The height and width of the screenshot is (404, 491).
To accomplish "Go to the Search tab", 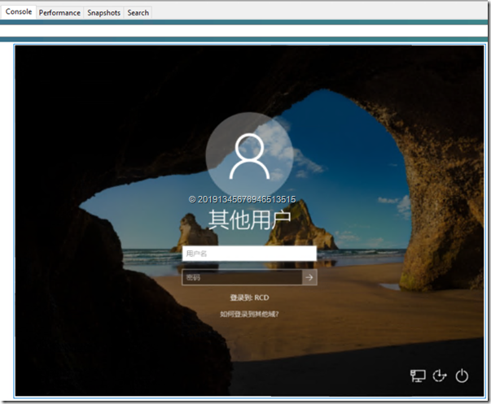I will click(138, 13).
